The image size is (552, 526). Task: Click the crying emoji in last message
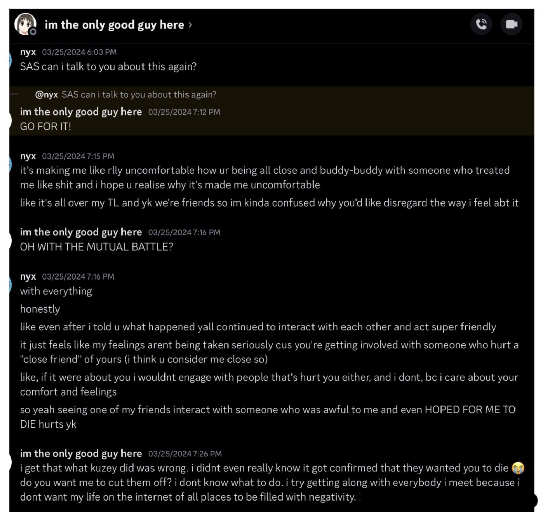click(518, 468)
